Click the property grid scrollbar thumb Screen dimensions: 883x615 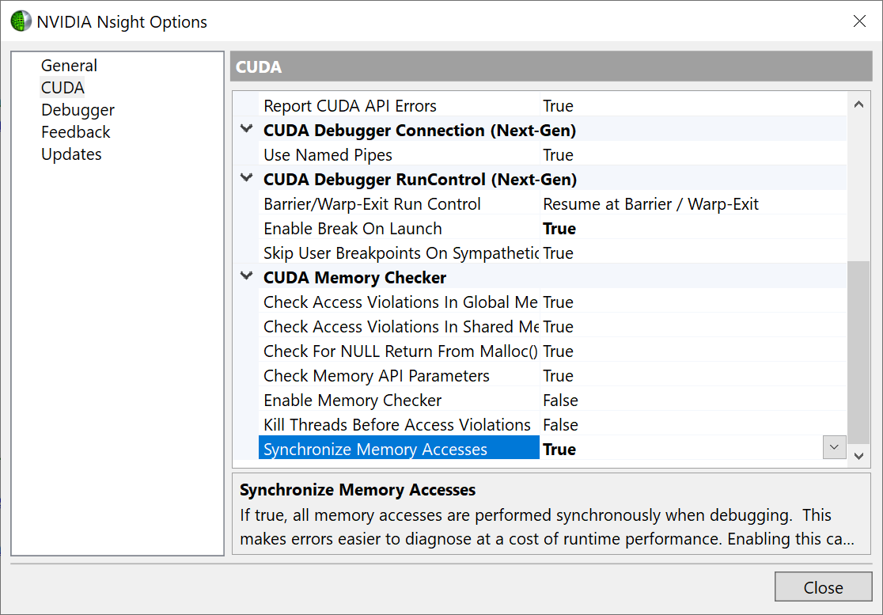click(x=858, y=352)
